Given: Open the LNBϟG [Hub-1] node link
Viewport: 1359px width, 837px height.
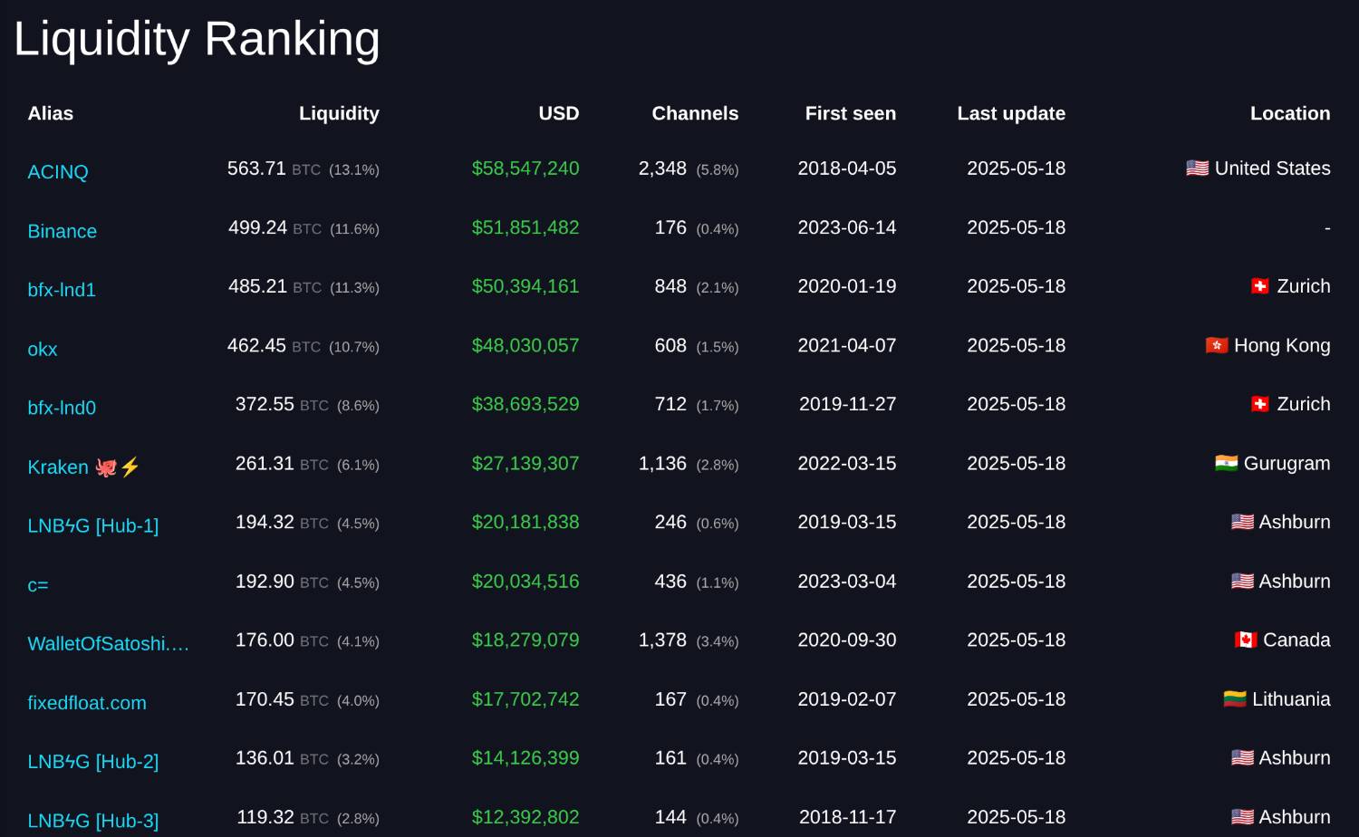Looking at the screenshot, I should pos(93,526).
